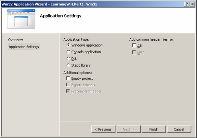Finish the Win32 Application Wizard
Image resolution: width=197 pixels, height=138 pixels.
pos(154,129)
